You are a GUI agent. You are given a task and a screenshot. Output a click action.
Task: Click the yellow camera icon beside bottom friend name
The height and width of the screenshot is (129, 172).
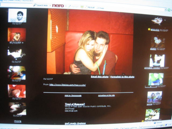click(143, 121)
